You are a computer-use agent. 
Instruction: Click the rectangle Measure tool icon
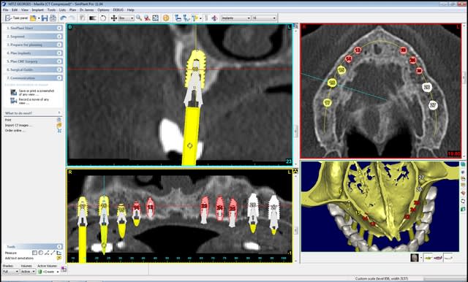coord(34,253)
